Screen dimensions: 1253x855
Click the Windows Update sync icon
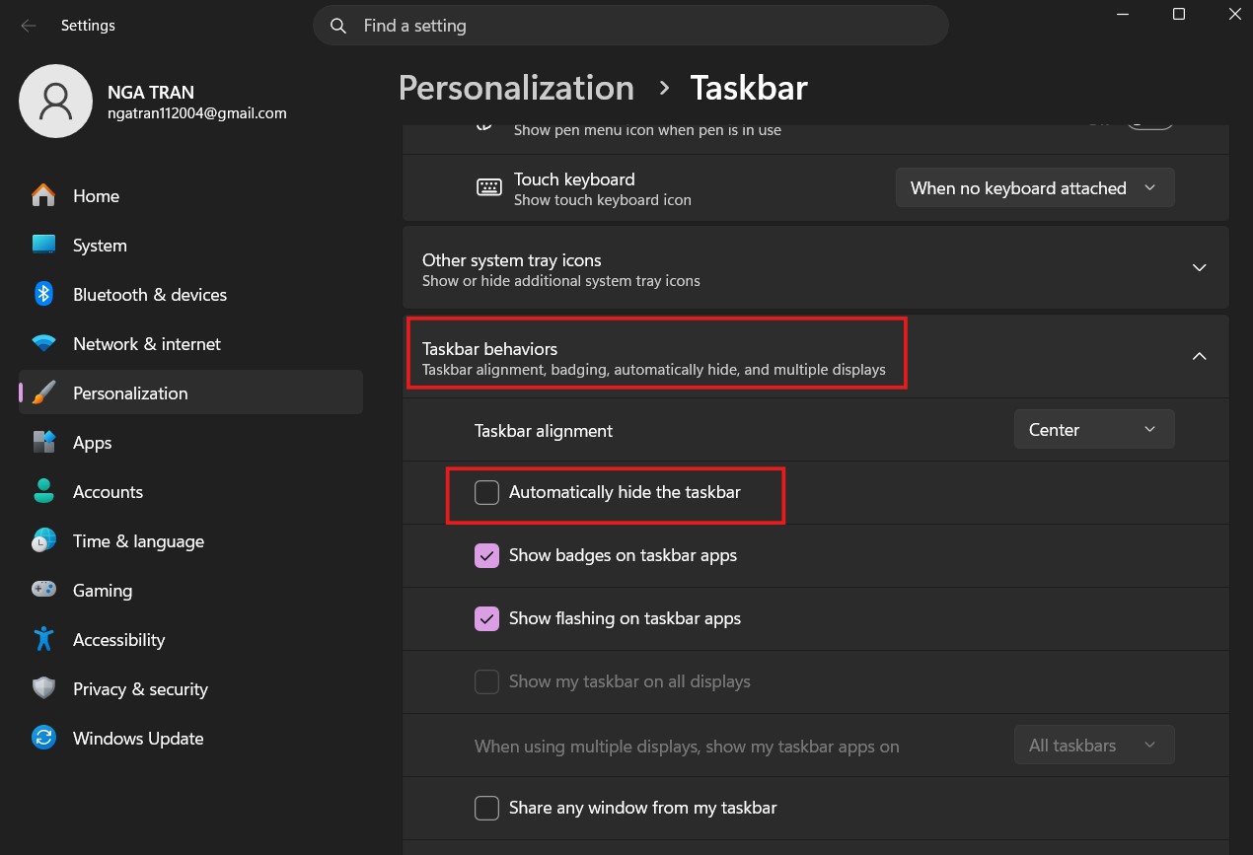(x=43, y=739)
